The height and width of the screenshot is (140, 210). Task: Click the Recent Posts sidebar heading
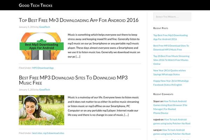point(161,28)
